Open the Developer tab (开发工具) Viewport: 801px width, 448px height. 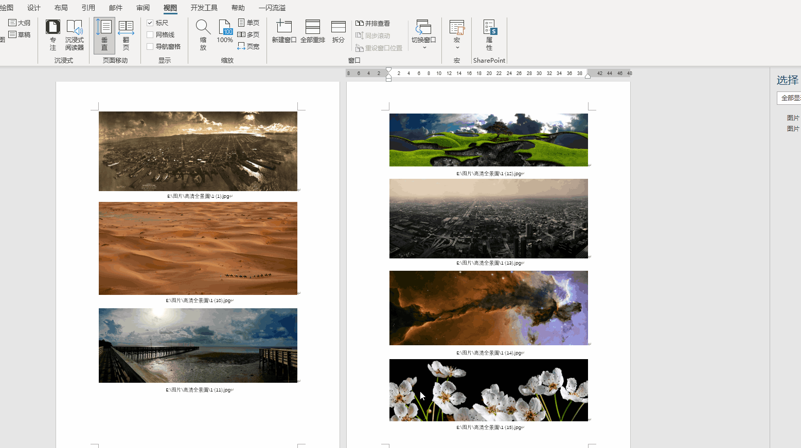click(204, 8)
